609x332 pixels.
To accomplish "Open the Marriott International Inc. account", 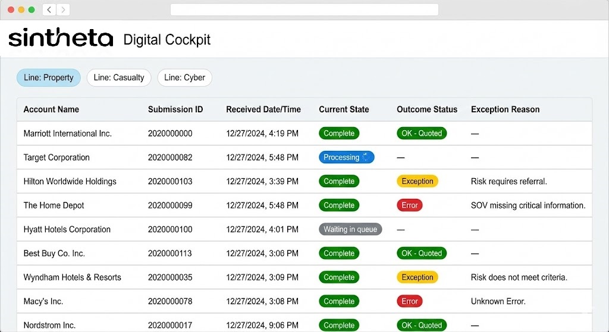I will point(67,134).
